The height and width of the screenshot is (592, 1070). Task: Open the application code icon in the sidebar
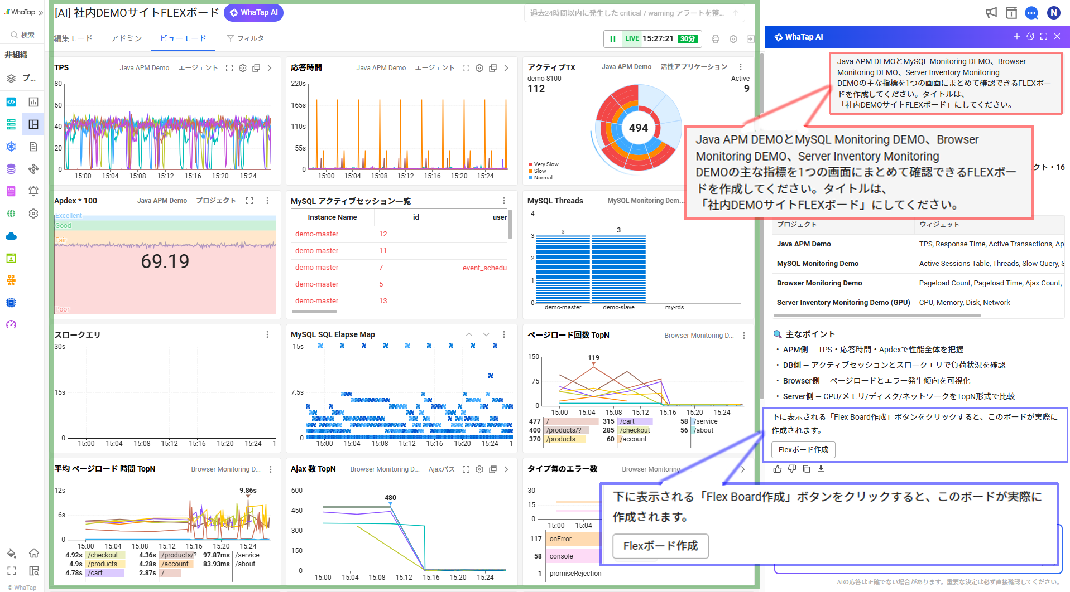point(11,102)
